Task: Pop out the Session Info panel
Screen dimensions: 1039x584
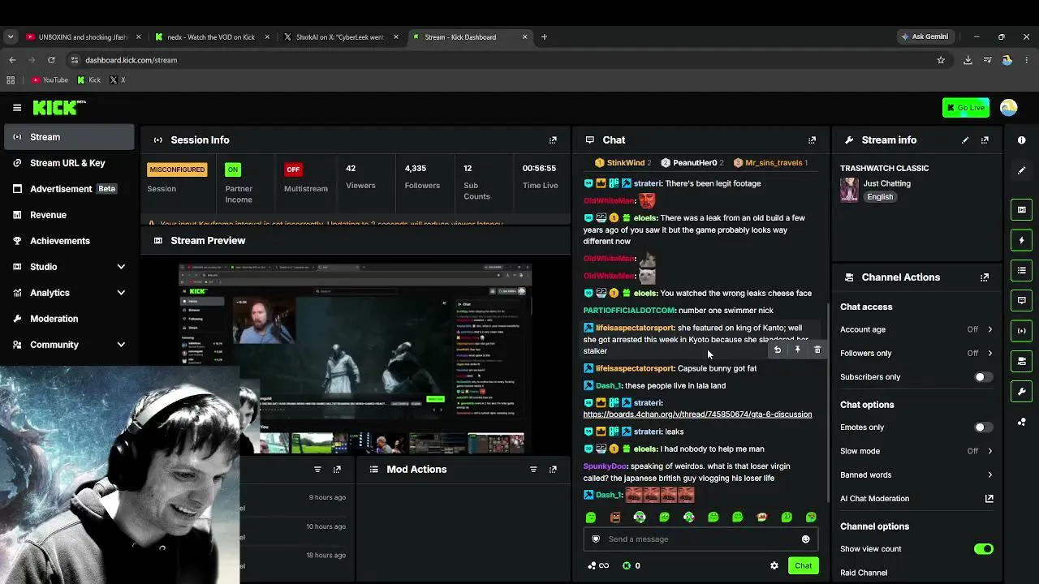Action: point(553,140)
